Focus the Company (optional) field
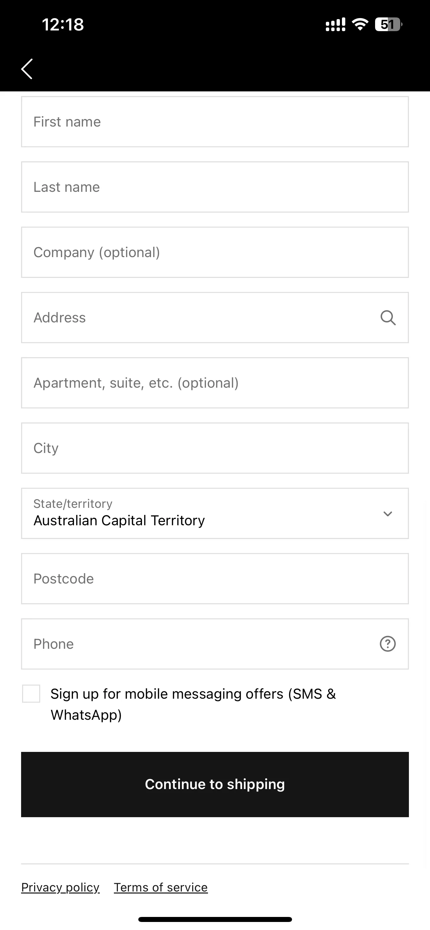 [215, 252]
